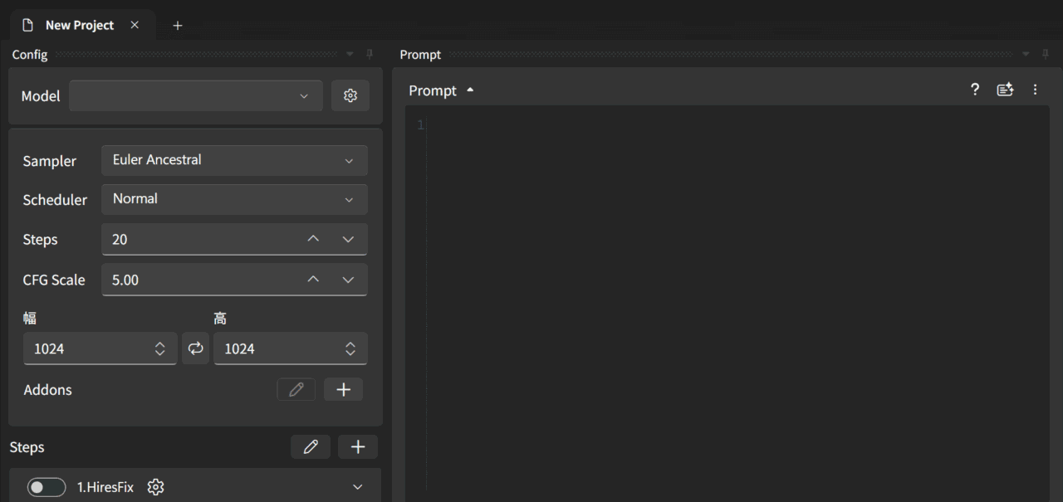Click the Model label

coord(41,96)
